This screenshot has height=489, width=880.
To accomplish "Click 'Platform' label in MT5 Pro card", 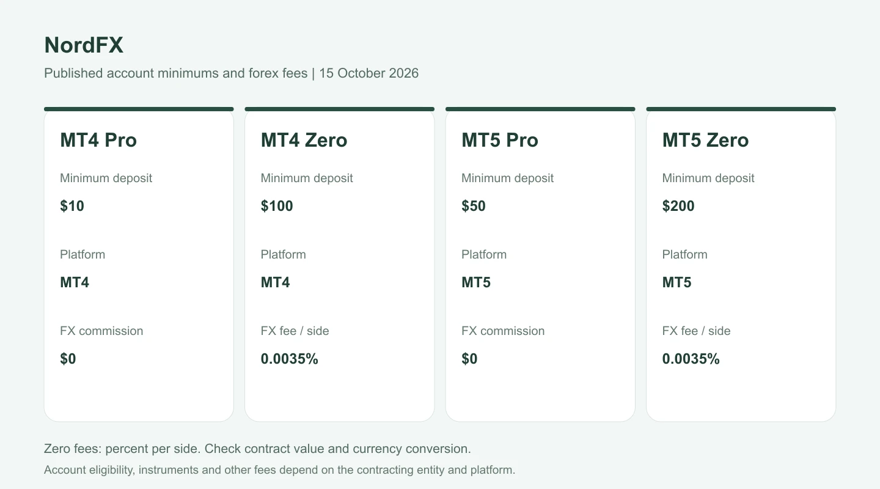I will tap(484, 255).
